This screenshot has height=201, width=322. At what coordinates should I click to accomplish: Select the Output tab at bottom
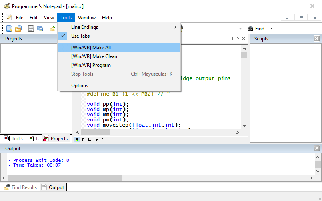pyautogui.click(x=53, y=187)
